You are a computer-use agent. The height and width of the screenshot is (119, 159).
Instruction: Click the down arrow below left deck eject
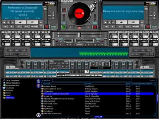[x=41, y=26]
